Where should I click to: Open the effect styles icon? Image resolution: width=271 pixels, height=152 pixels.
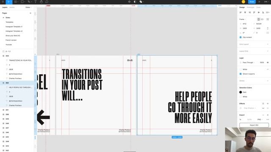click(x=263, y=103)
